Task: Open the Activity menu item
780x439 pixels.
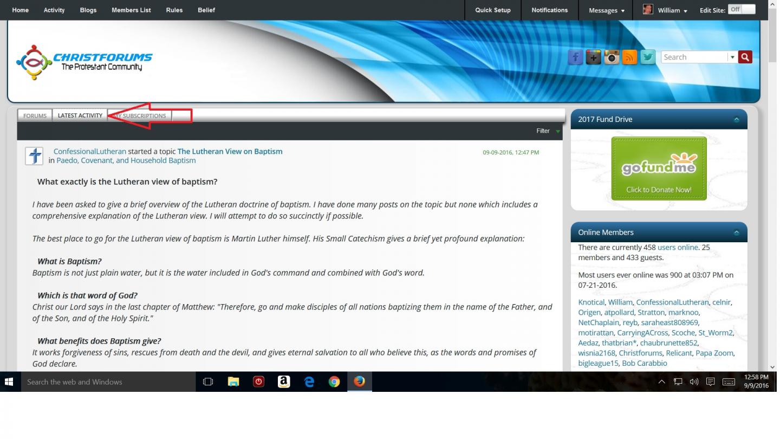Action: coord(54,10)
